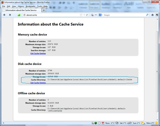The image size is (160, 126).
Task: Go back with the Back arrow
Action: point(4,15)
